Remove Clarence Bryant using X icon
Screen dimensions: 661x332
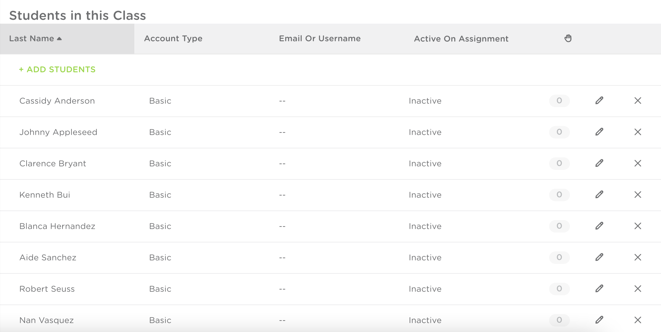point(638,163)
